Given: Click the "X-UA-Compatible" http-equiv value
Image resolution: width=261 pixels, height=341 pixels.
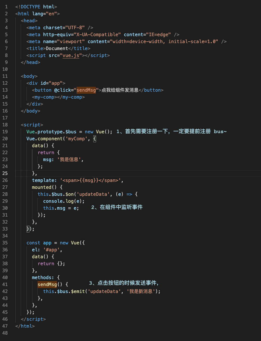Looking at the screenshot, I should pos(97,35).
